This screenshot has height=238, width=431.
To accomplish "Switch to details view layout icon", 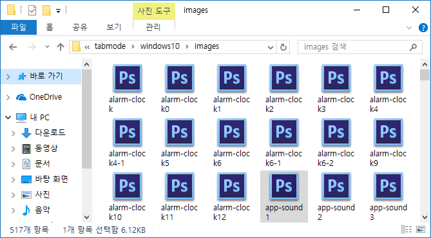I will (407, 229).
